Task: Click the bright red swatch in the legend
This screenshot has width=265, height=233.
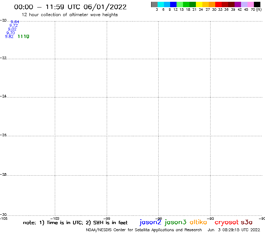Action: (218, 4)
